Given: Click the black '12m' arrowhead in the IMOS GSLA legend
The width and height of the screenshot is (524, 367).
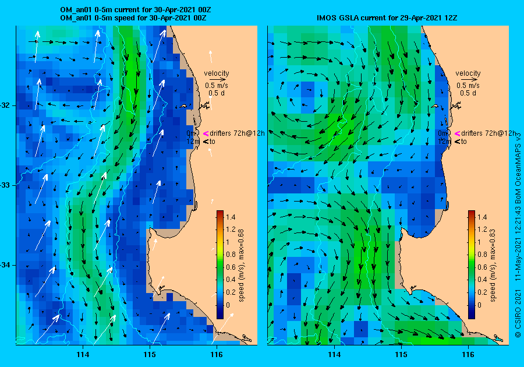Looking at the screenshot, I should point(458,142).
